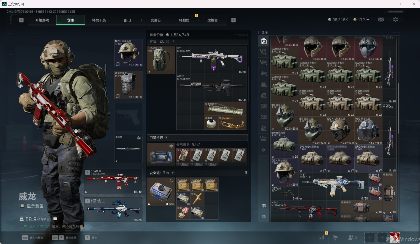Open the flag icon in the bottom bar
The width and height of the screenshot is (420, 244).
(x=335, y=238)
